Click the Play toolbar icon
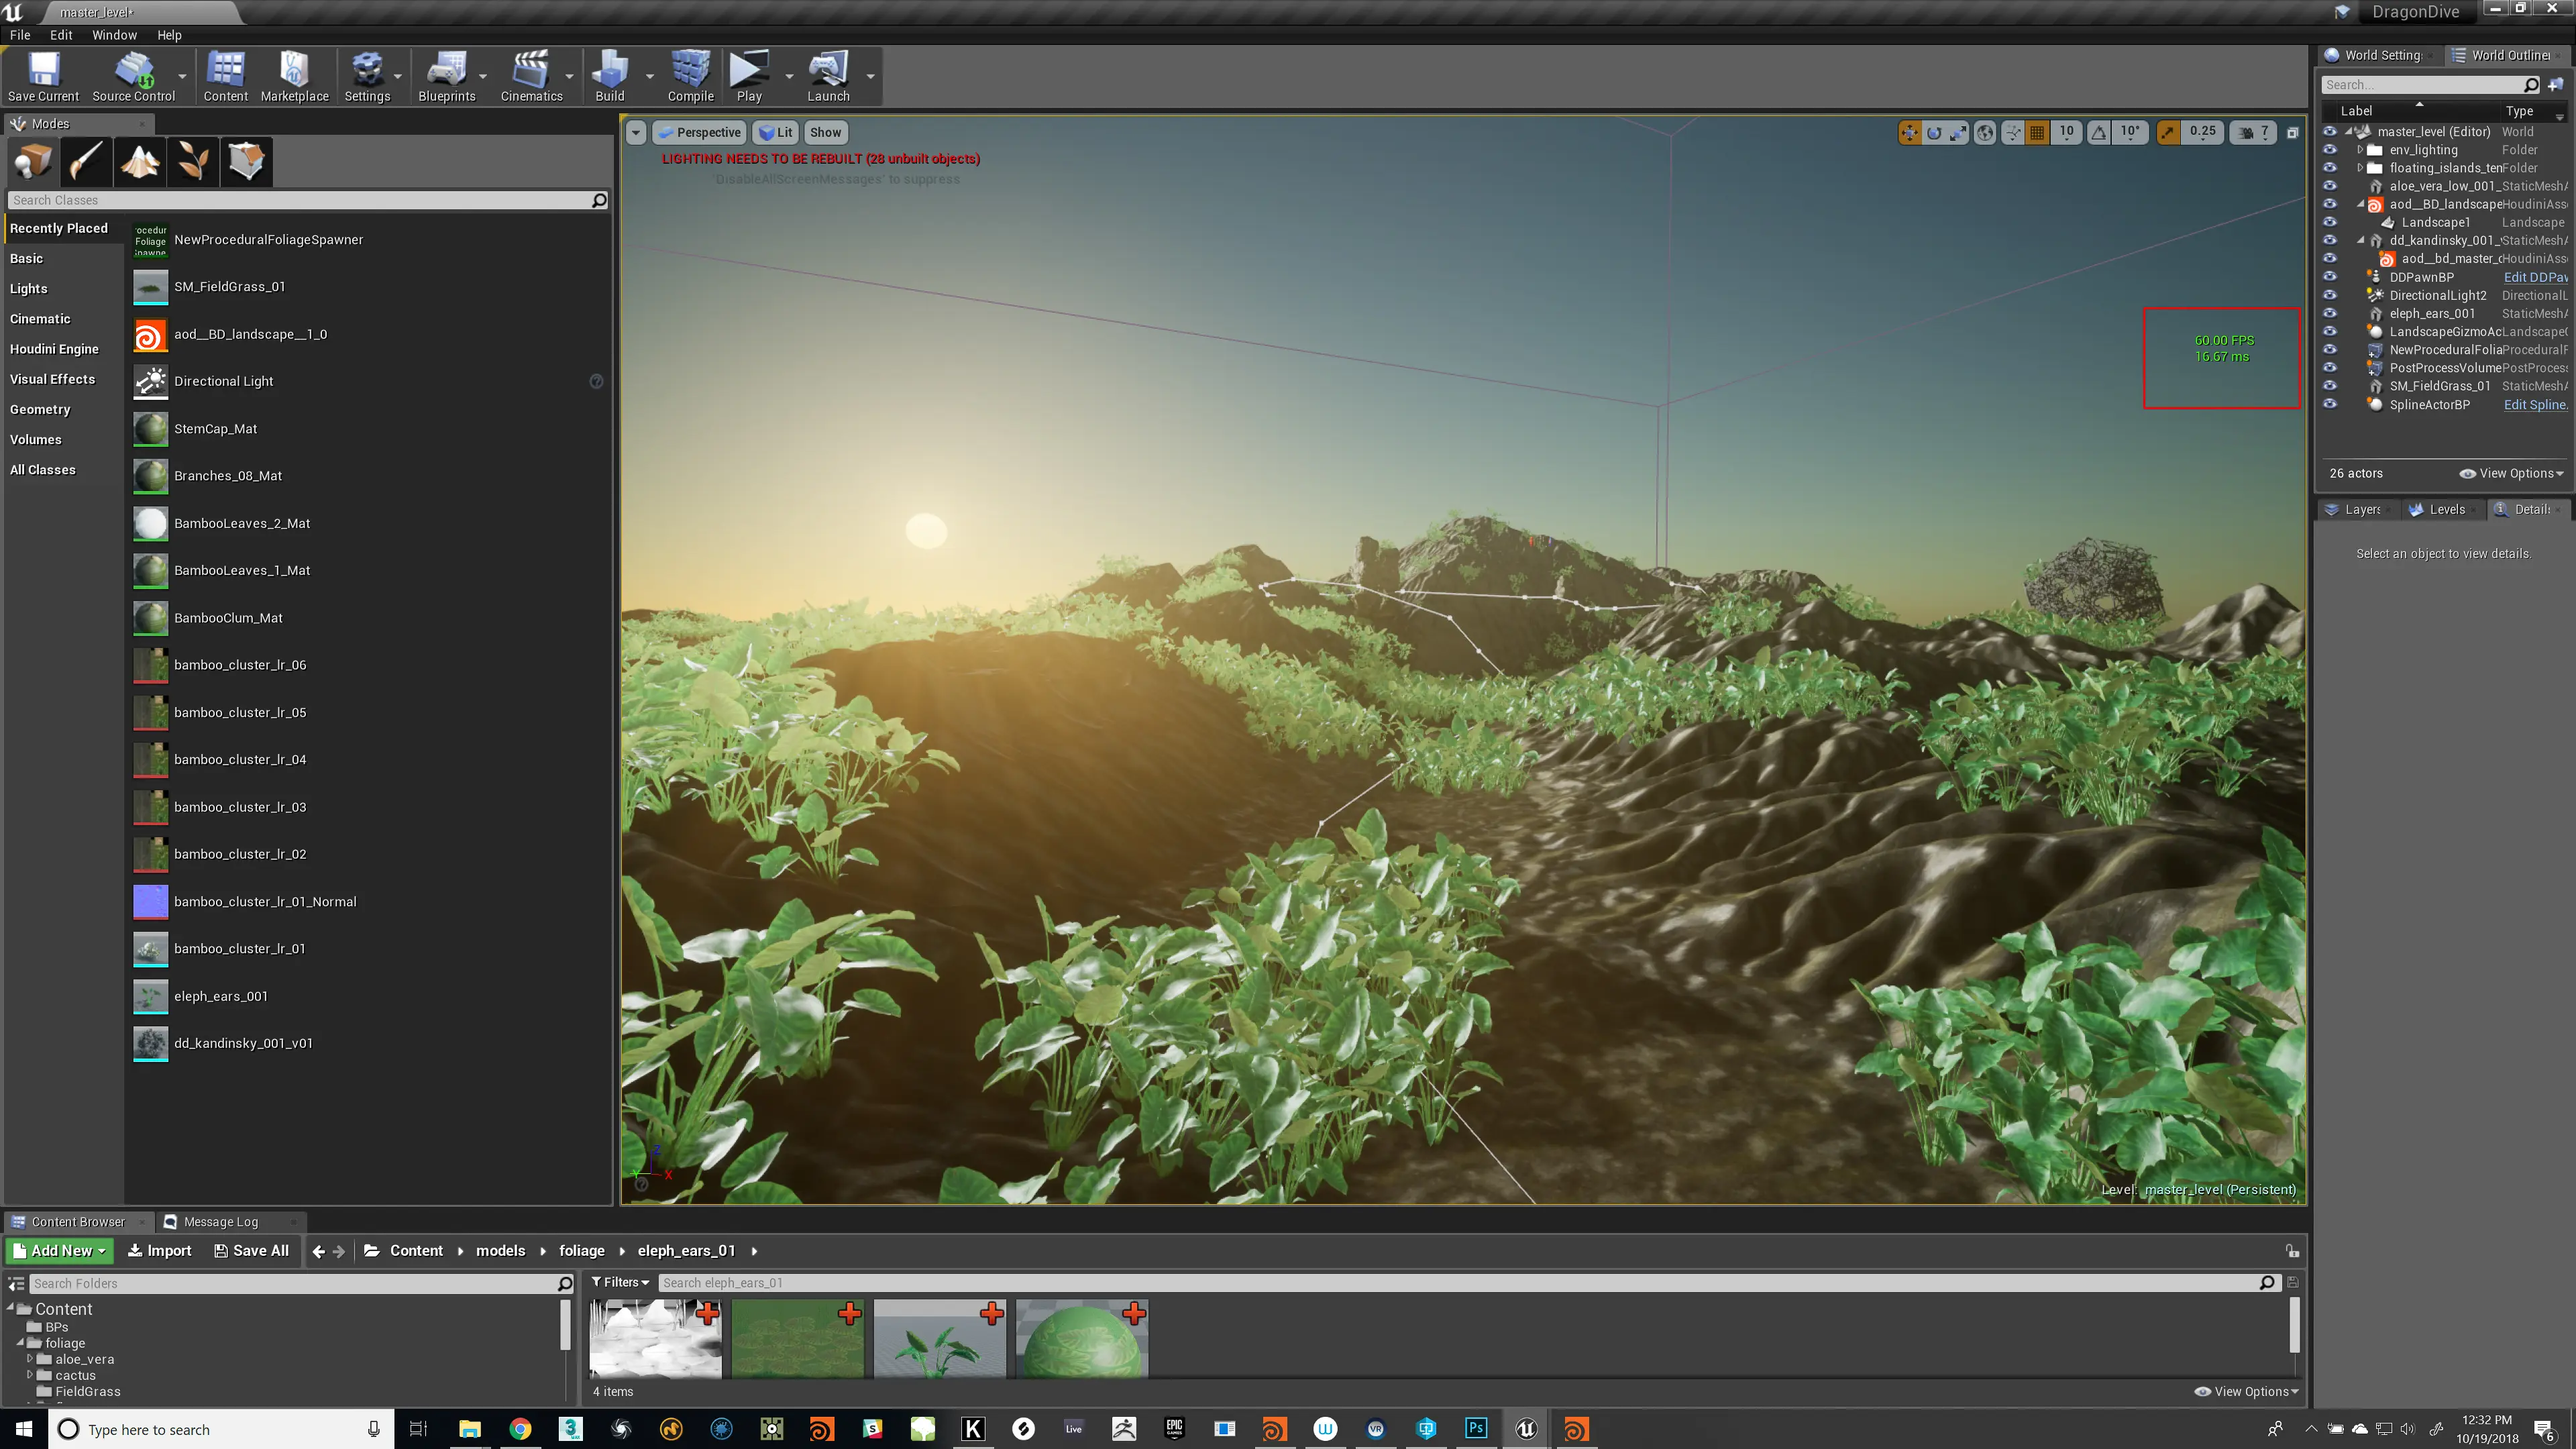The width and height of the screenshot is (2576, 1449). (749, 77)
